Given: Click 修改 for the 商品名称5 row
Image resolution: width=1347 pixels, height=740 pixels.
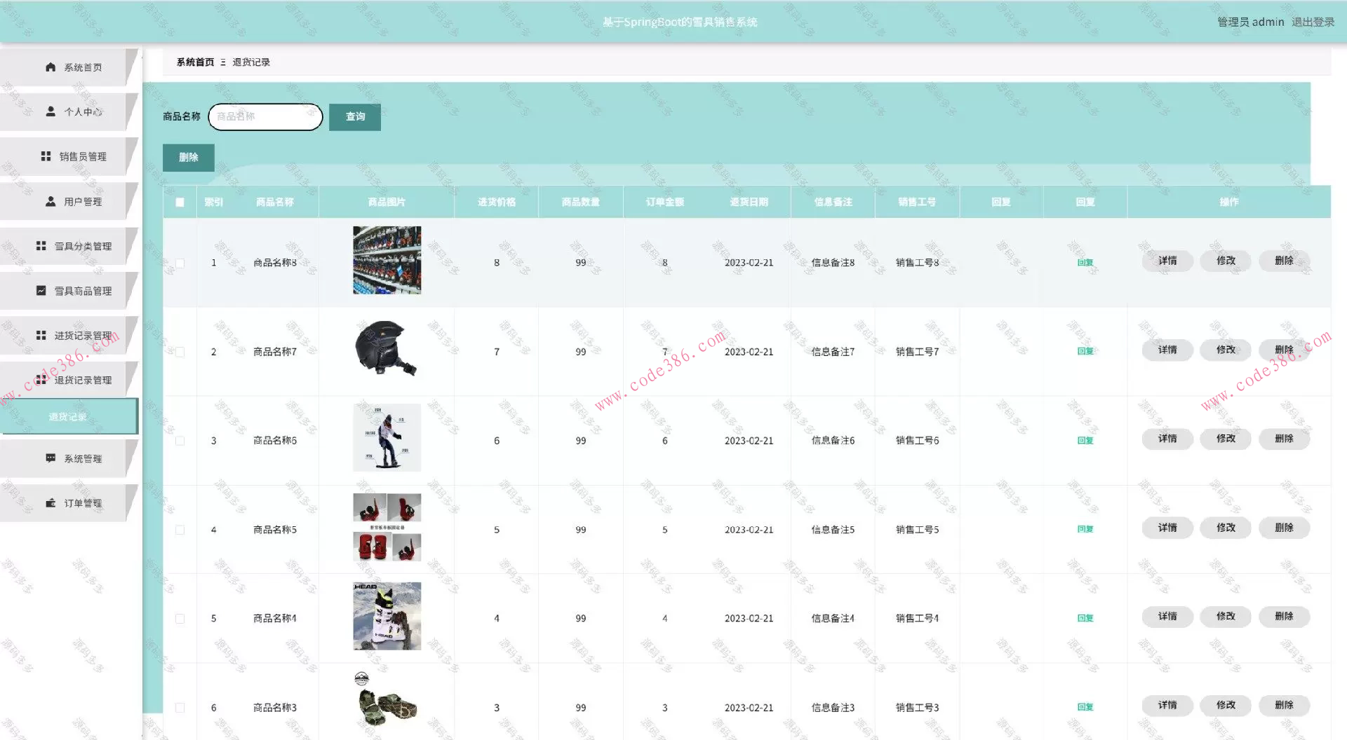Looking at the screenshot, I should click(1226, 528).
